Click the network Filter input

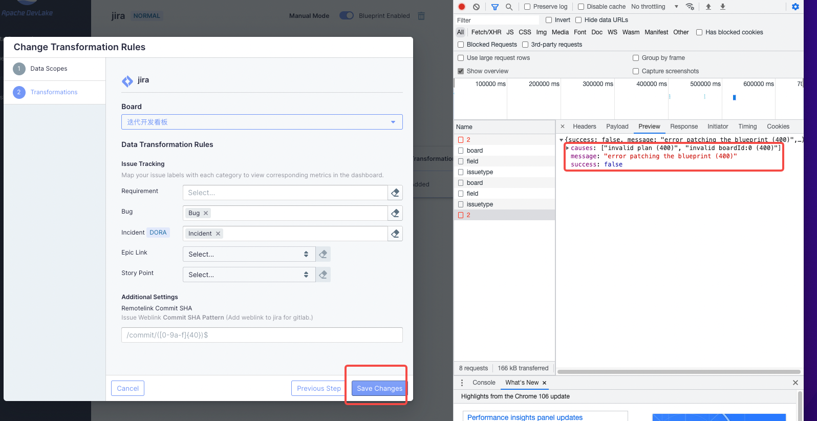coord(497,20)
